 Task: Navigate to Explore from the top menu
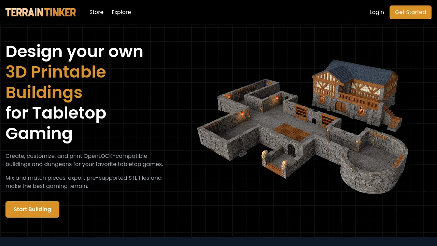click(x=121, y=12)
